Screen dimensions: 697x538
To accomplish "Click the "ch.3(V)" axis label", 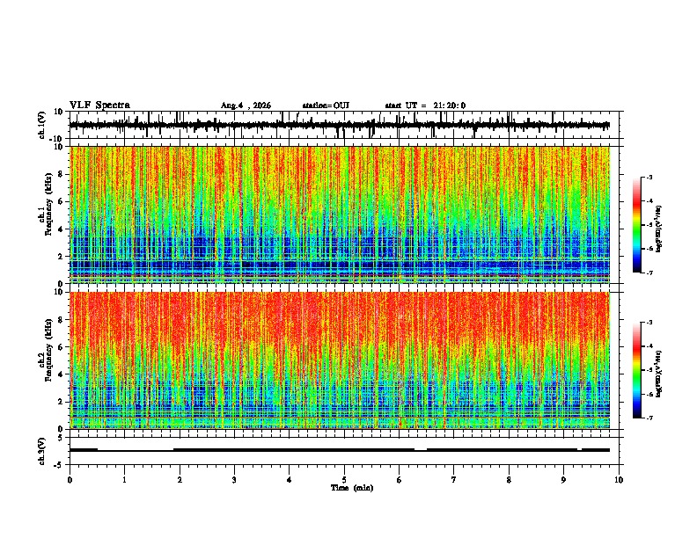I will pos(42,451).
